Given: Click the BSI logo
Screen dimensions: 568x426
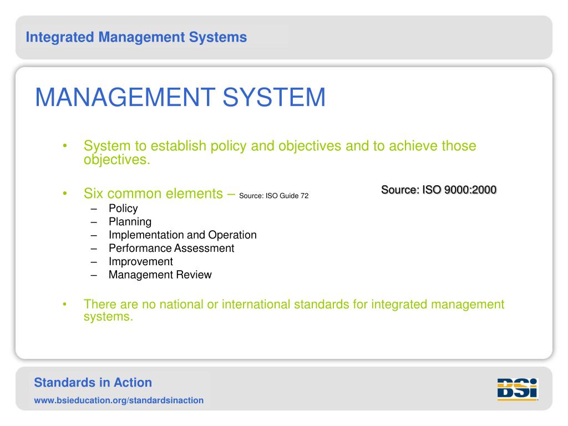Looking at the screenshot, I should (x=518, y=389).
